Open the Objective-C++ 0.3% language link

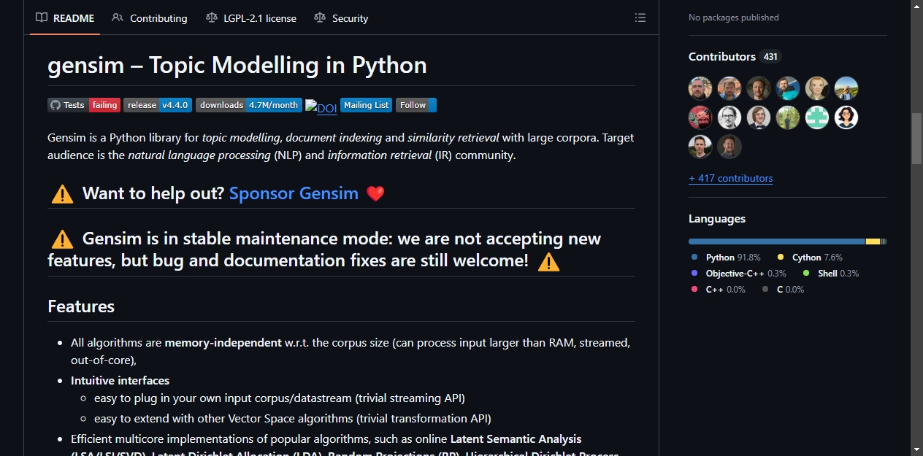click(x=738, y=274)
